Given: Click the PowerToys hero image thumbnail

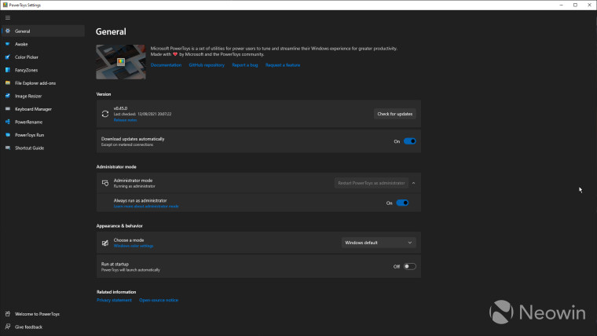Looking at the screenshot, I should pyautogui.click(x=120, y=62).
